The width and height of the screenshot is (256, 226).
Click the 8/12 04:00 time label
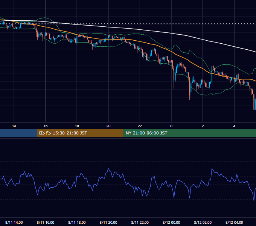234,222
